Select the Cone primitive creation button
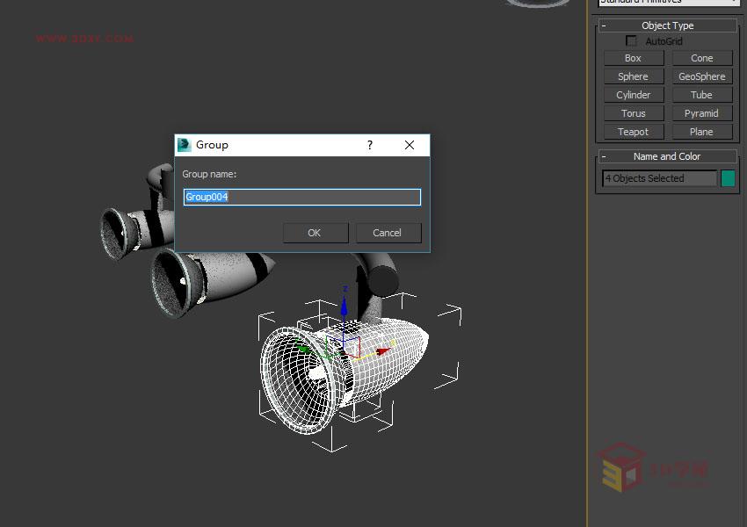The image size is (747, 527). pos(701,58)
